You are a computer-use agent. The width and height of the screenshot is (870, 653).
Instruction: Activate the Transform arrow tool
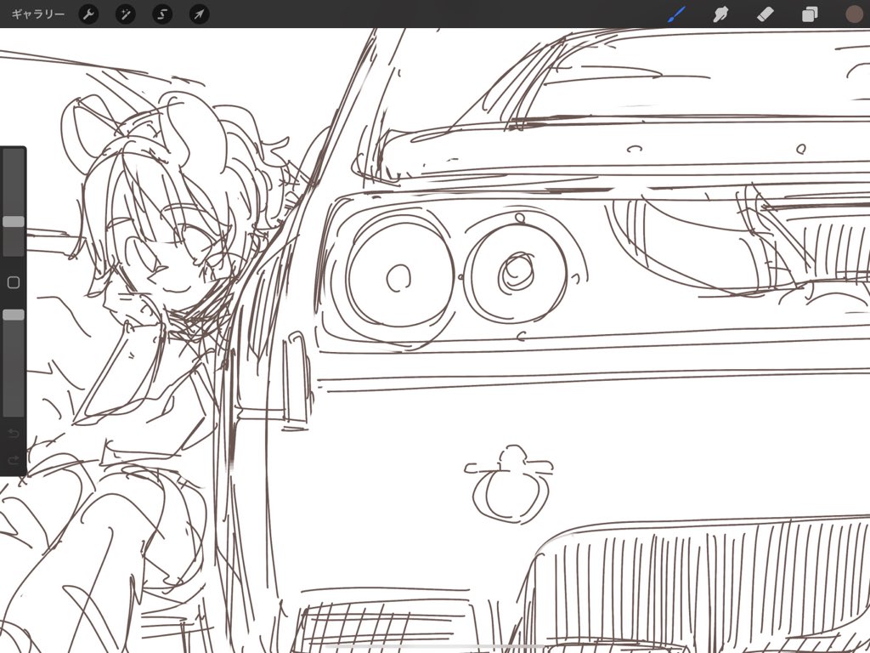pyautogui.click(x=199, y=14)
